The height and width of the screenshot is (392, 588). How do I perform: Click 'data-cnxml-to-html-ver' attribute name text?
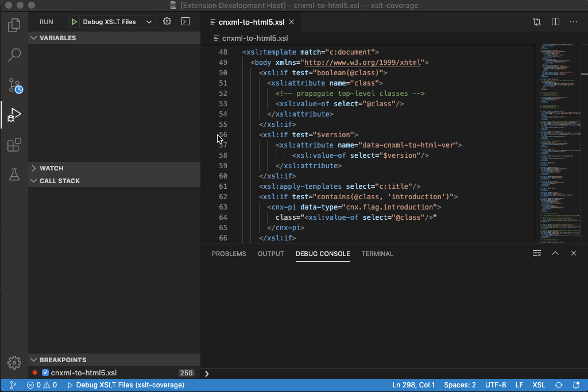pyautogui.click(x=408, y=145)
